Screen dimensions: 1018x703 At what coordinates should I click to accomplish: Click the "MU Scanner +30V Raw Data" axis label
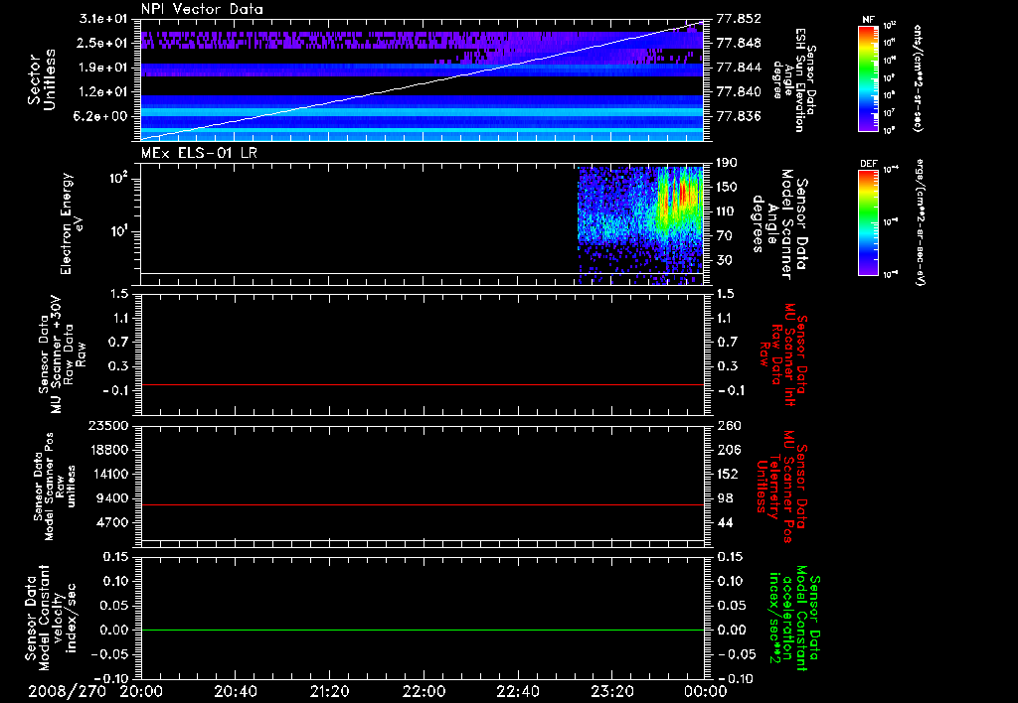[x=63, y=354]
